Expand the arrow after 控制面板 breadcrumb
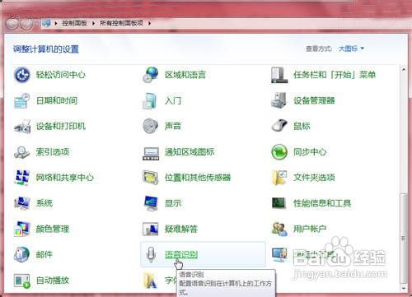 93,24
